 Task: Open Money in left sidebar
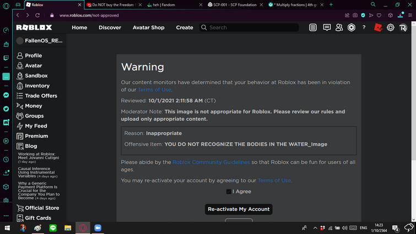click(29, 106)
